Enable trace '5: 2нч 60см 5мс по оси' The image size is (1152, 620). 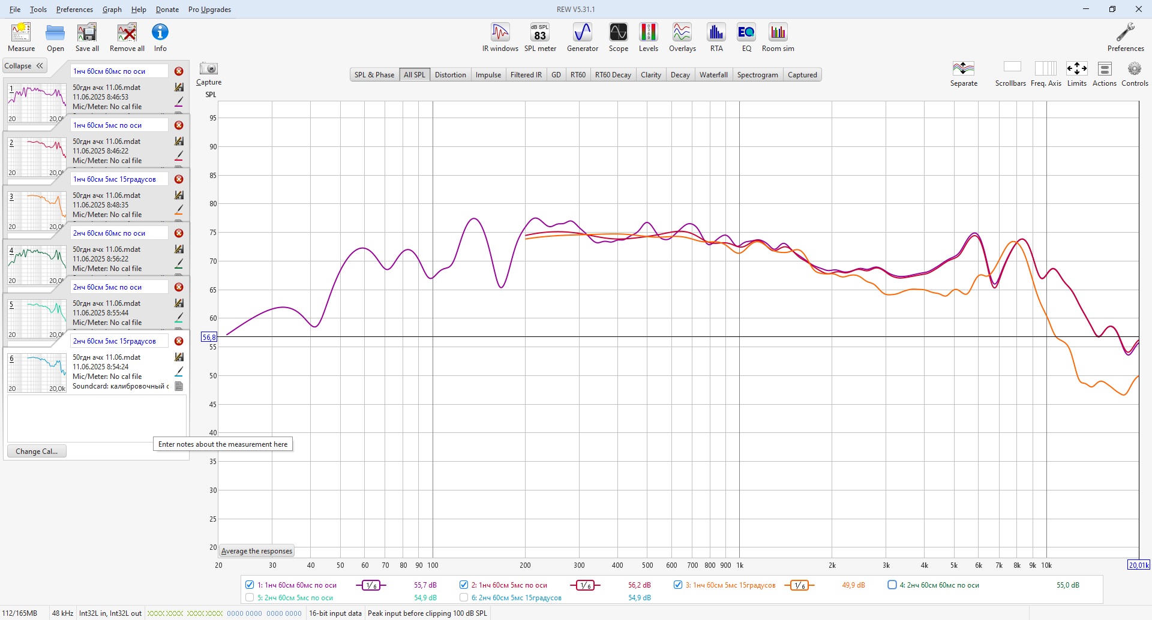click(250, 597)
